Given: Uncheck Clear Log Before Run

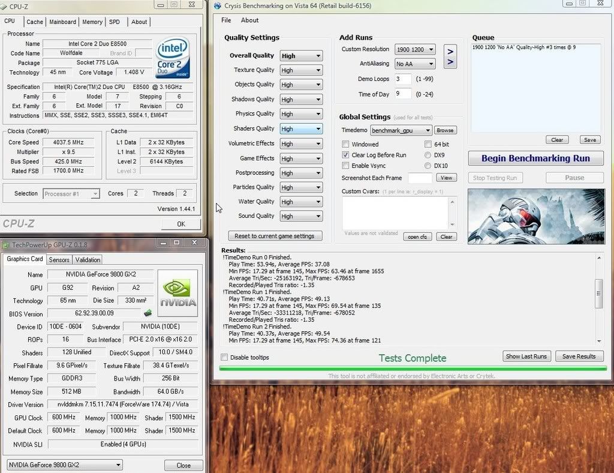Looking at the screenshot, I should click(x=345, y=155).
